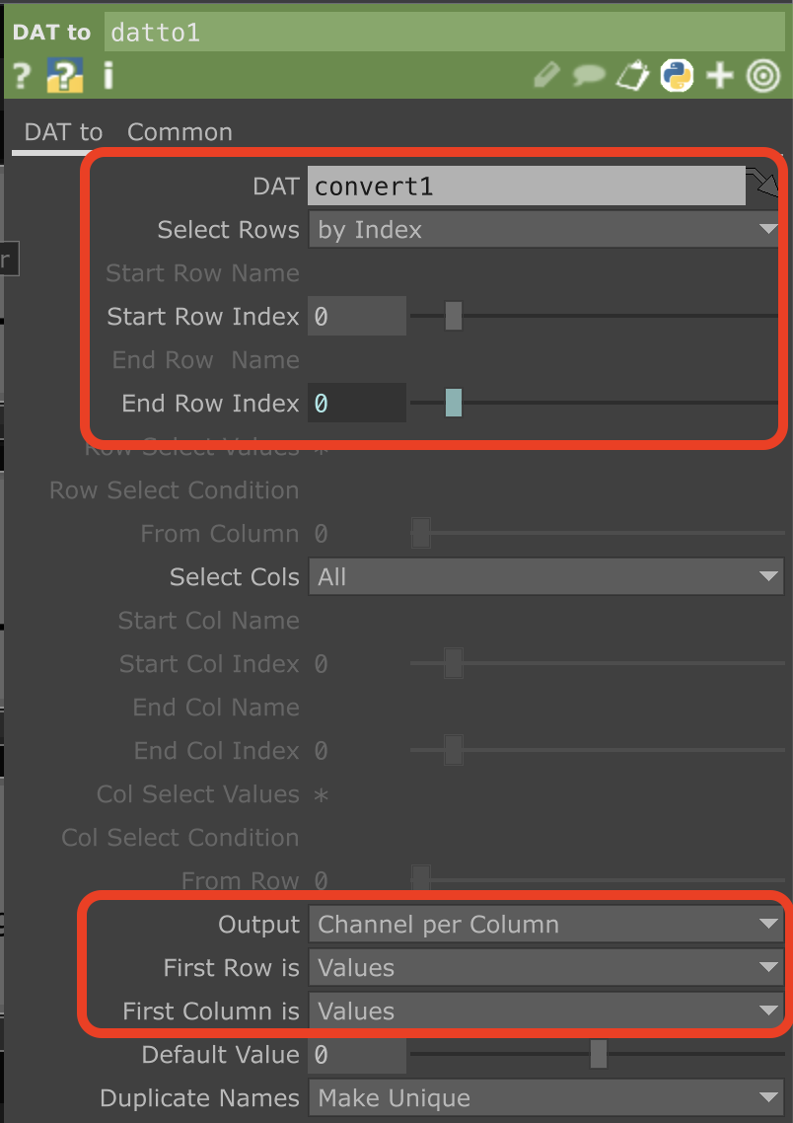Click the target circle icon in header
This screenshot has width=793, height=1123.
click(763, 75)
